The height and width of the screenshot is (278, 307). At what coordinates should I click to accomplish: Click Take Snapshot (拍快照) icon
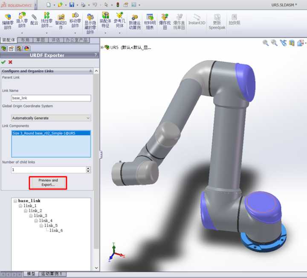234,20
